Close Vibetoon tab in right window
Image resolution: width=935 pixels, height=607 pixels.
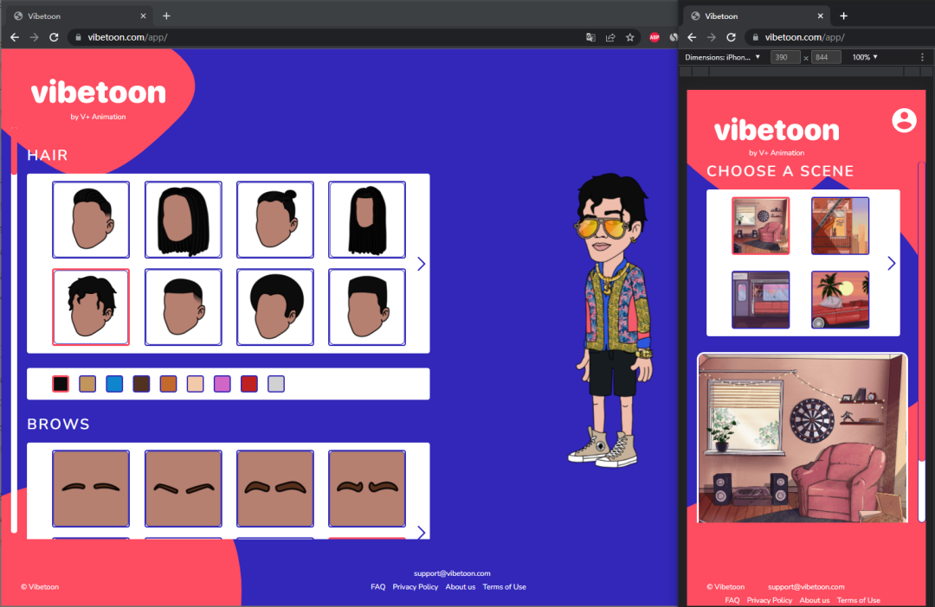(820, 16)
